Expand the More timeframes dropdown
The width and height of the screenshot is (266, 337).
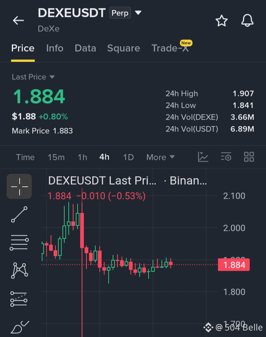160,157
